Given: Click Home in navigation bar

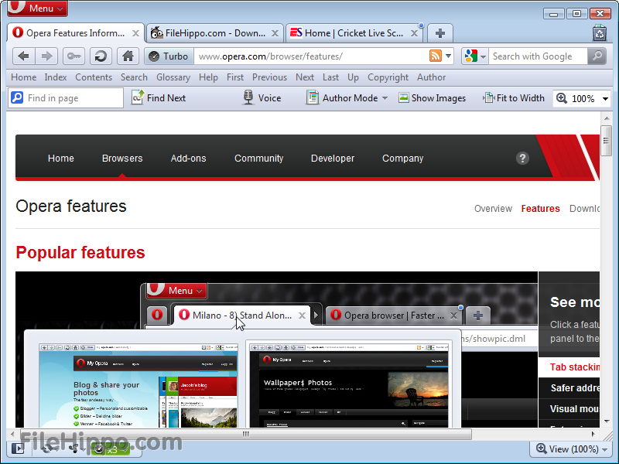Looking at the screenshot, I should 24,77.
